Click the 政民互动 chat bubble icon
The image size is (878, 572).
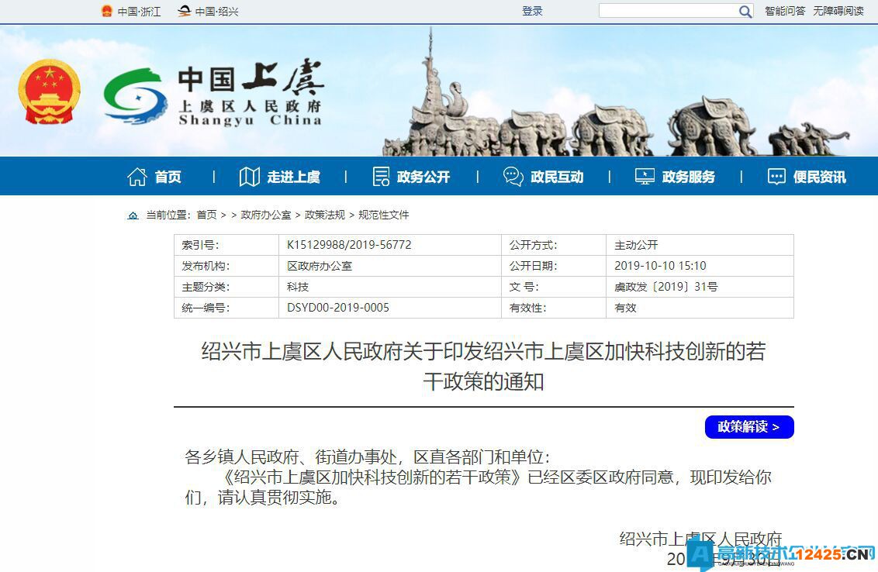[512, 176]
